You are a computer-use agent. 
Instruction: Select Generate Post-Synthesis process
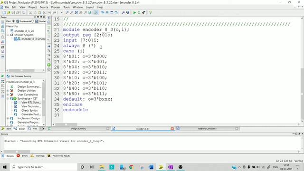[x=31, y=114]
